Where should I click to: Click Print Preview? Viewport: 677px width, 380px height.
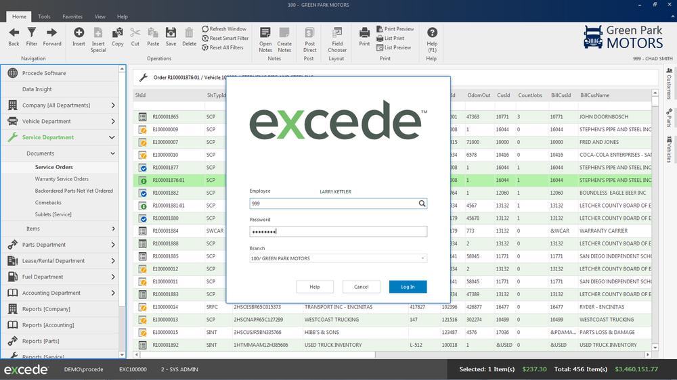395,29
